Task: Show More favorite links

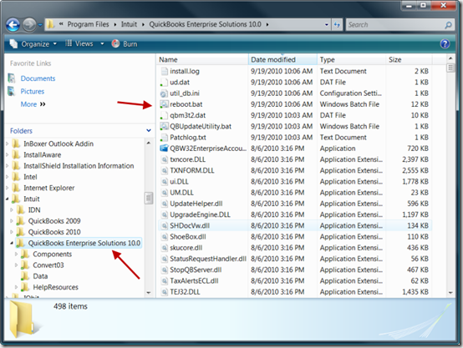Action: [x=33, y=104]
